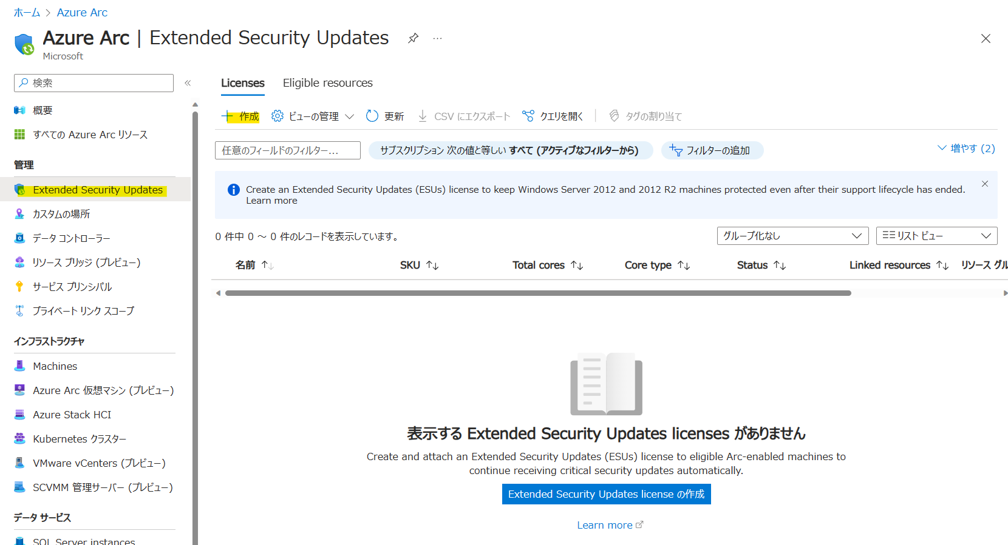Dismiss the ESU info banner

click(985, 184)
